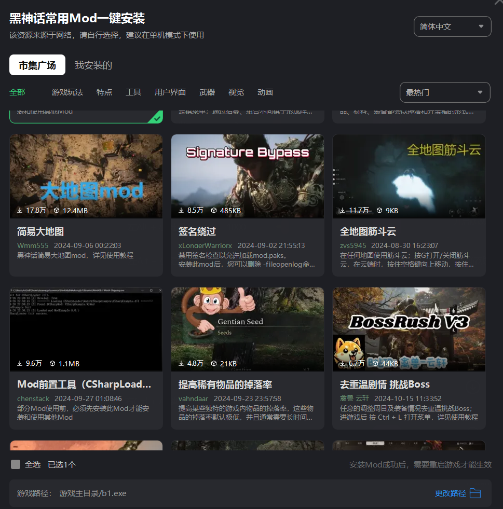
Task: Open the 大地图mod thumbnail
Action: tap(86, 176)
